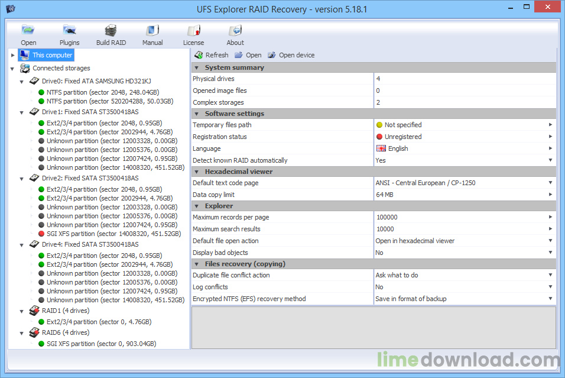Collapse the Software settings section

point(197,114)
